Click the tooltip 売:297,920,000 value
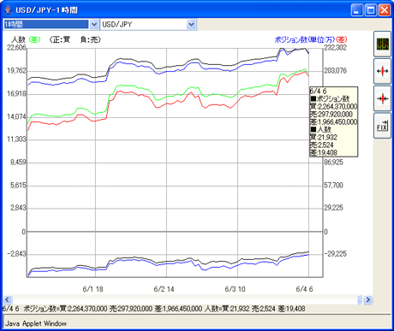Screen dimensions: 394x331 coord(331,114)
